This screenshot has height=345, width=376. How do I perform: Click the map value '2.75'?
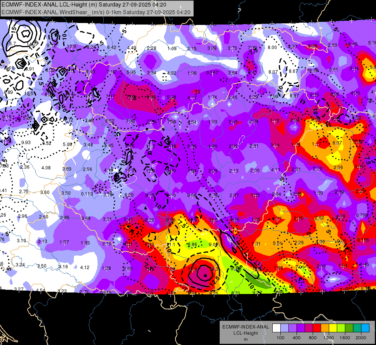point(24,192)
